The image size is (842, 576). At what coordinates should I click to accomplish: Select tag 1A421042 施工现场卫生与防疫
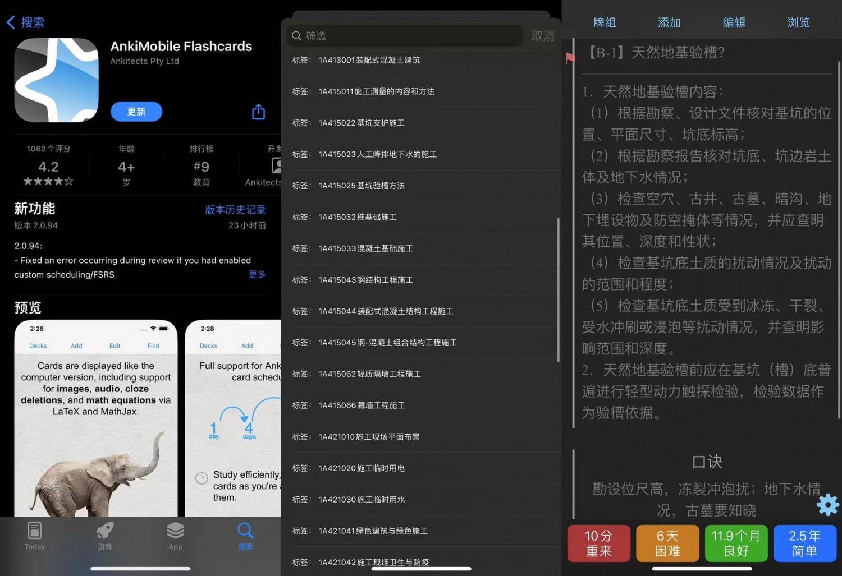[x=421, y=562]
